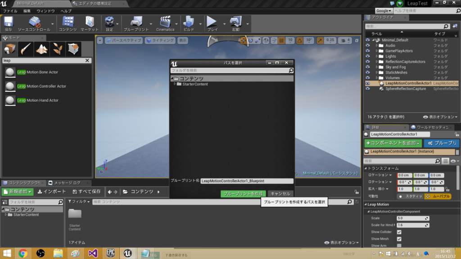Toggle viewport grid snapping icon
Screen dimensions: 461x259
pos(281,40)
